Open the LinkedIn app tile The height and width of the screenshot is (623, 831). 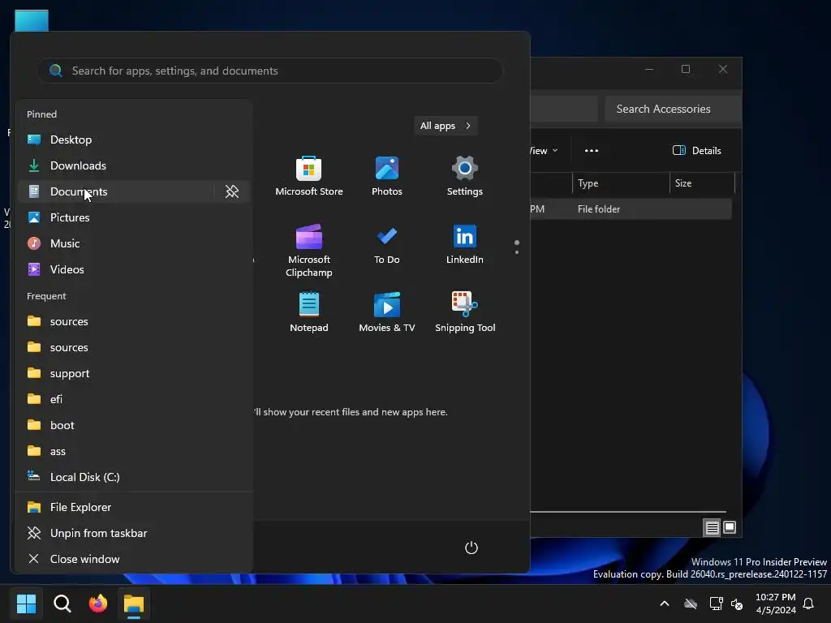tap(464, 245)
